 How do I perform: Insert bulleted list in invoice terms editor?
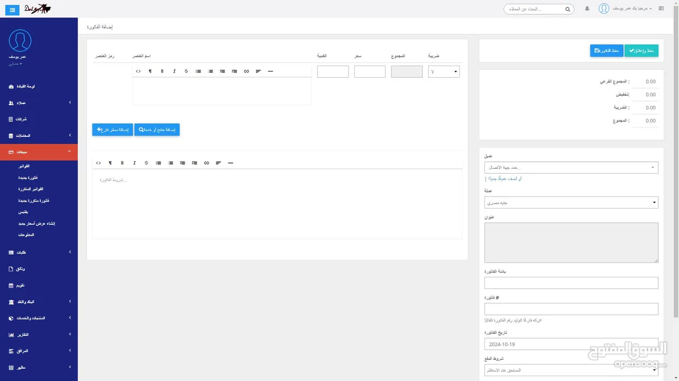159,163
